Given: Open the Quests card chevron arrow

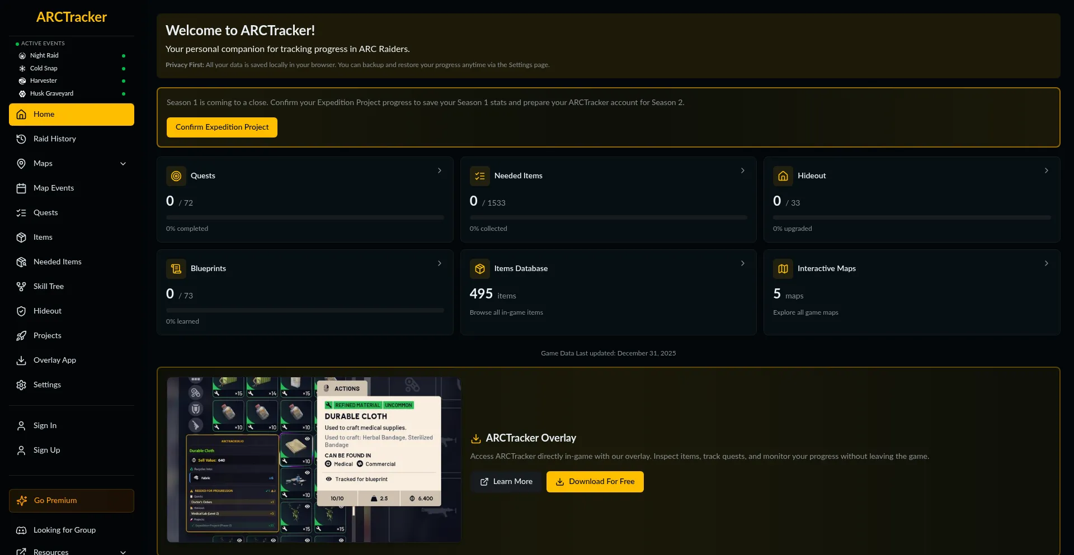Looking at the screenshot, I should click(440, 170).
